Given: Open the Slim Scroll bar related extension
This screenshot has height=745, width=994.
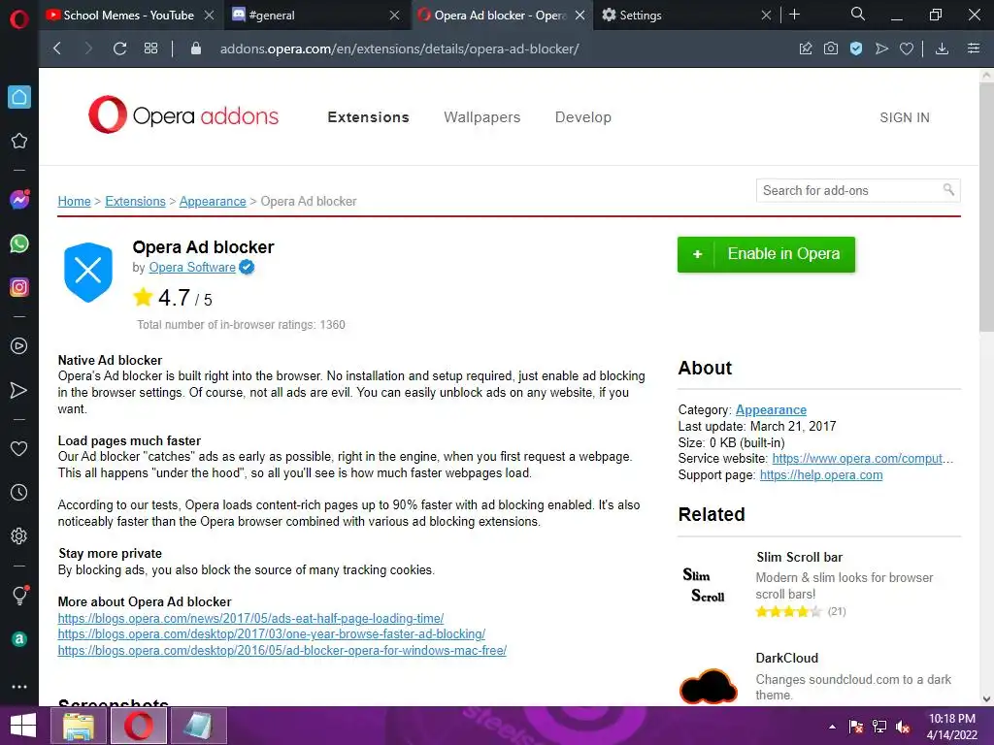Looking at the screenshot, I should 800,558.
